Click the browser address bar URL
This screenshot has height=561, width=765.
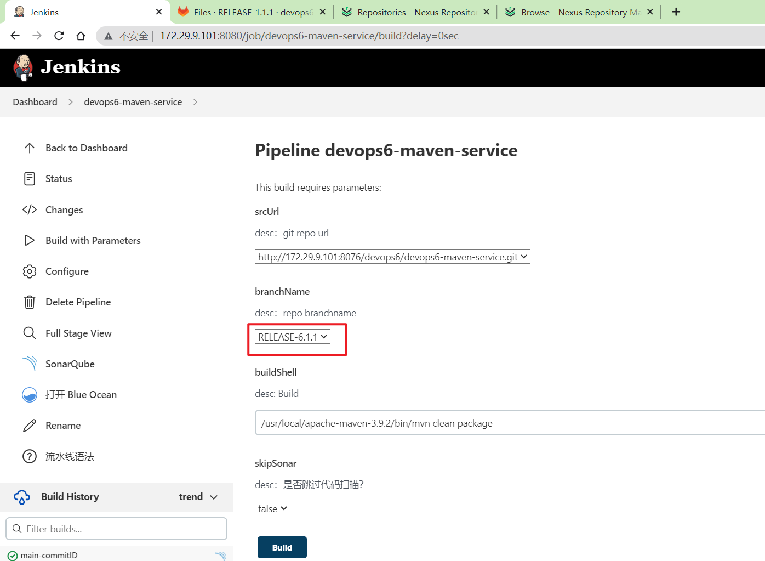pos(309,36)
